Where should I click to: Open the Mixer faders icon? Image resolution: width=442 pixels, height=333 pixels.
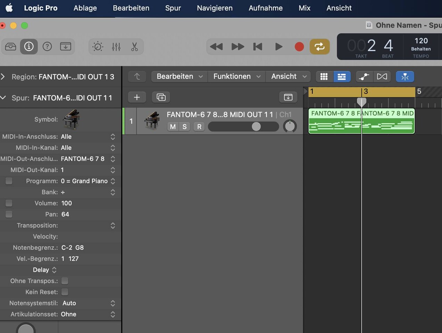point(116,46)
